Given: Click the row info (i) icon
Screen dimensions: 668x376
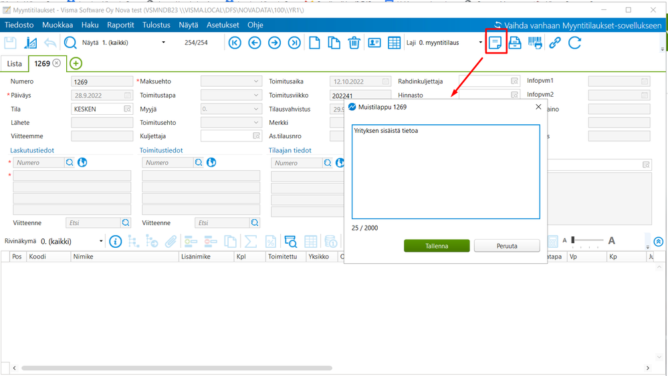Looking at the screenshot, I should pyautogui.click(x=115, y=242).
